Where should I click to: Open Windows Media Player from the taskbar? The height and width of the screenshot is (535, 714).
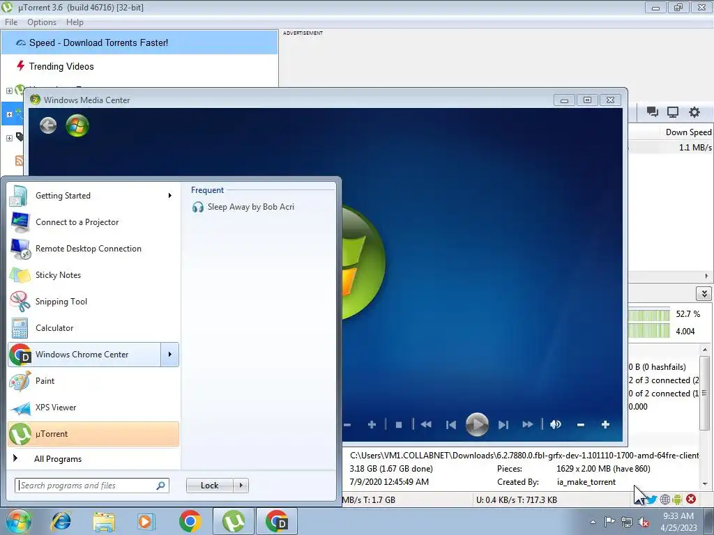(146, 521)
